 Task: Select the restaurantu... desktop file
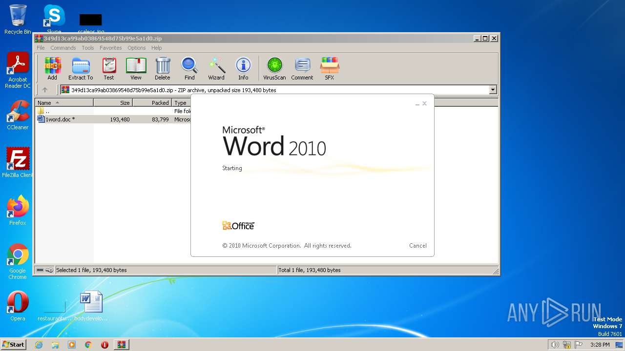point(54,310)
